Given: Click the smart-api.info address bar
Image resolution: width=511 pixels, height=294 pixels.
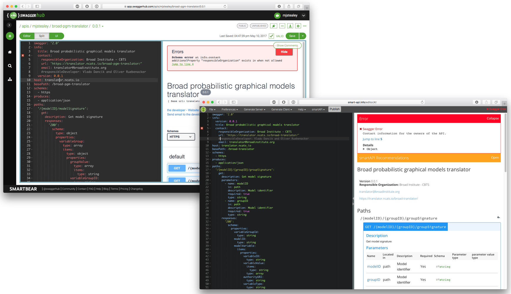Looking at the screenshot, I should (x=362, y=102).
